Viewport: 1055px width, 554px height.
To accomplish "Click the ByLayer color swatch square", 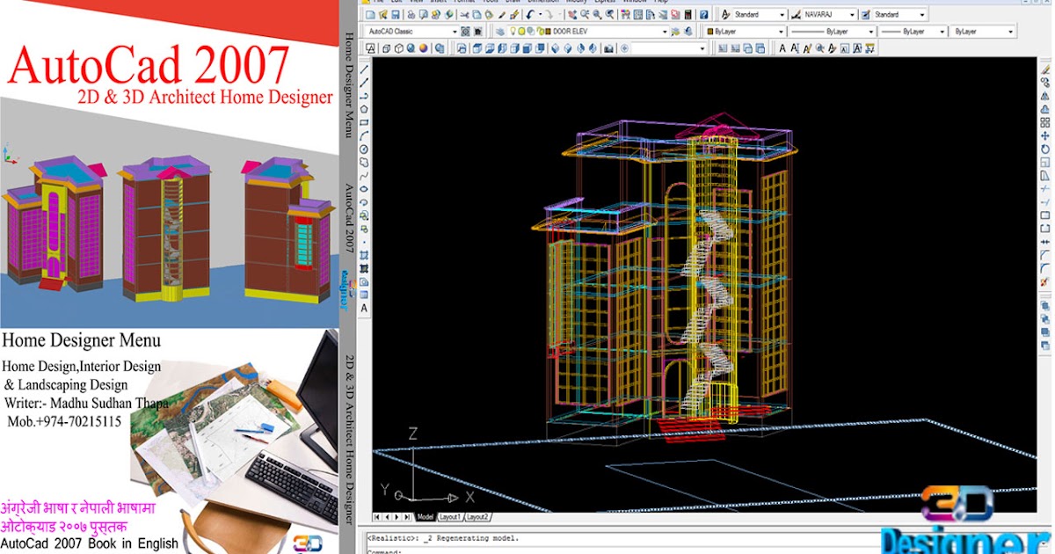I will point(710,31).
